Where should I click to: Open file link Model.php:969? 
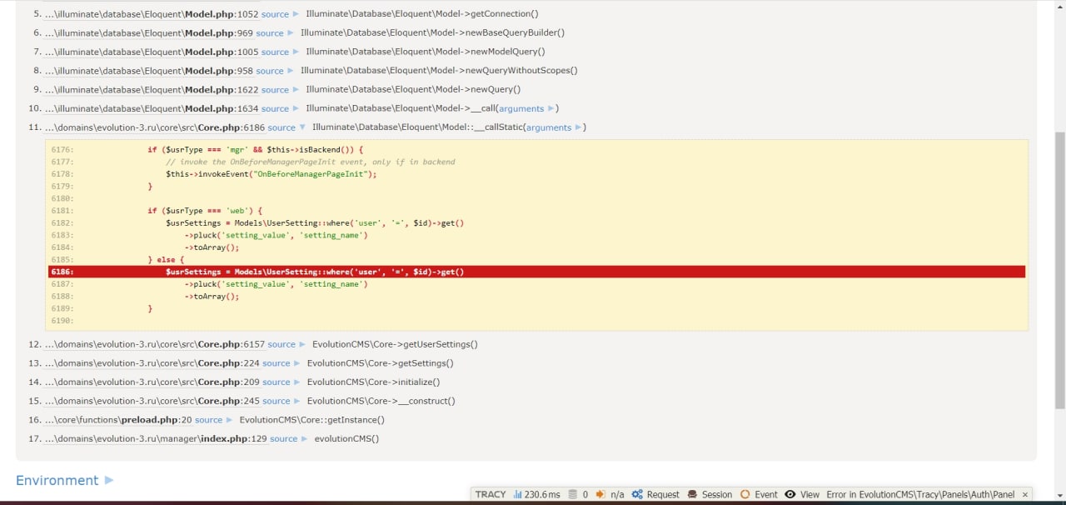(x=149, y=33)
